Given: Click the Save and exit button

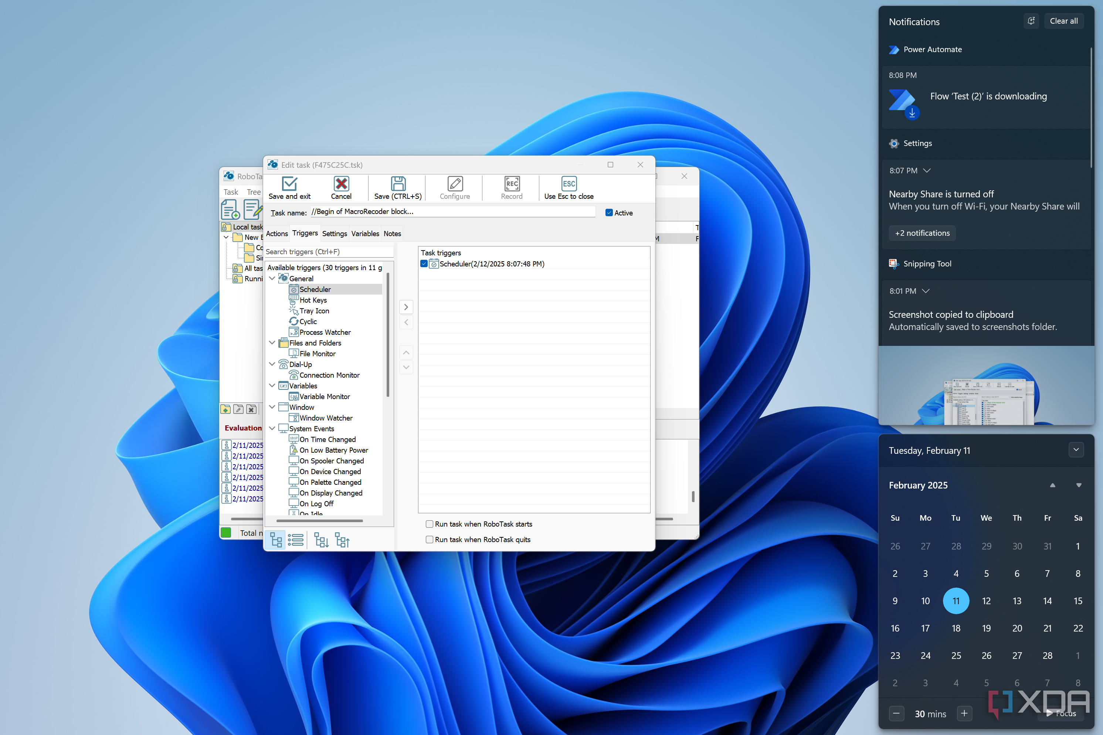Looking at the screenshot, I should (289, 187).
